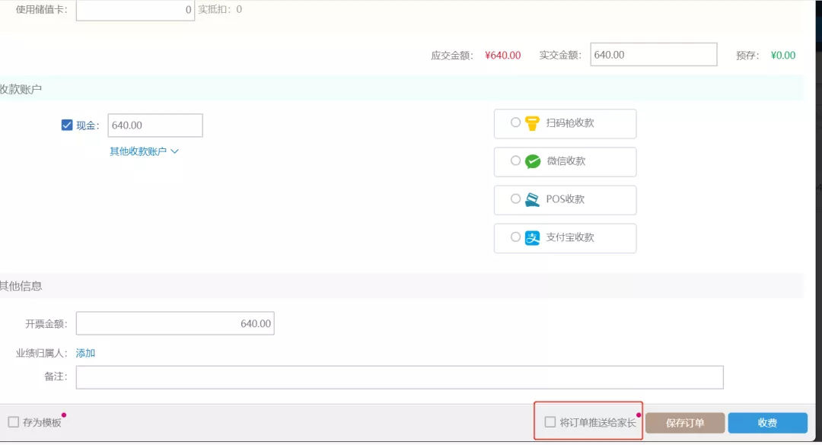This screenshot has height=445, width=822.
Task: Click the green ¥0.00 prepaid value
Action: [782, 56]
